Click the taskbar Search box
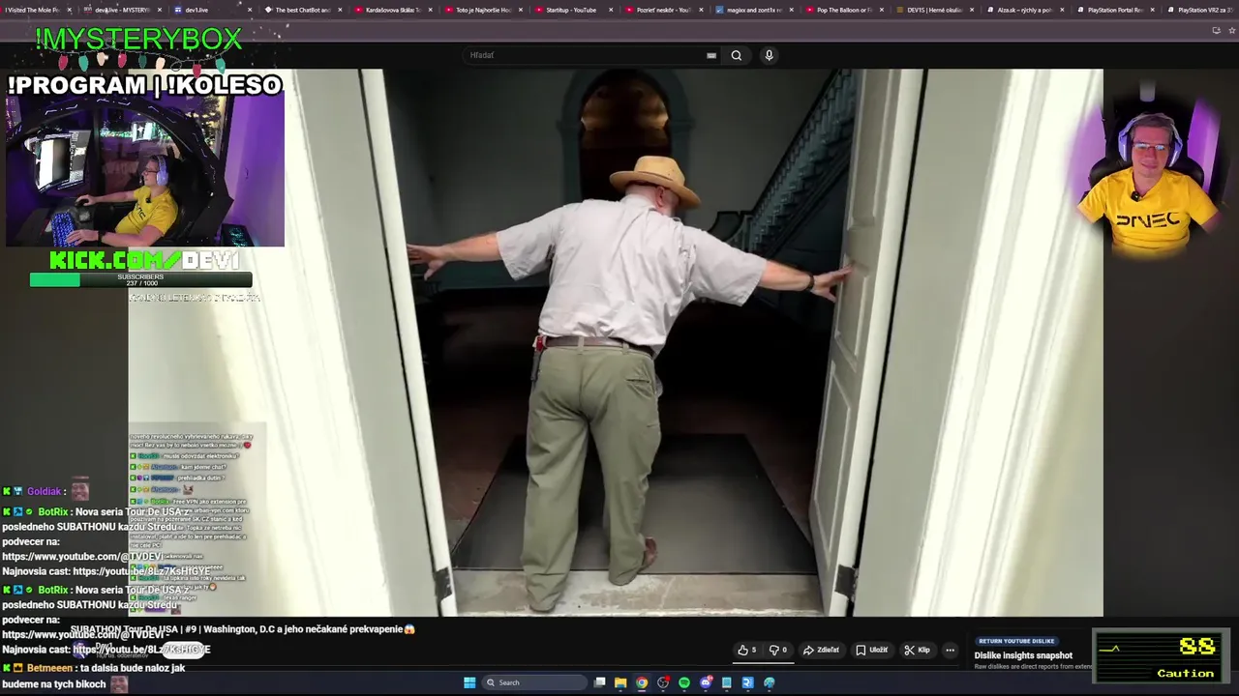The width and height of the screenshot is (1239, 696). 535,682
